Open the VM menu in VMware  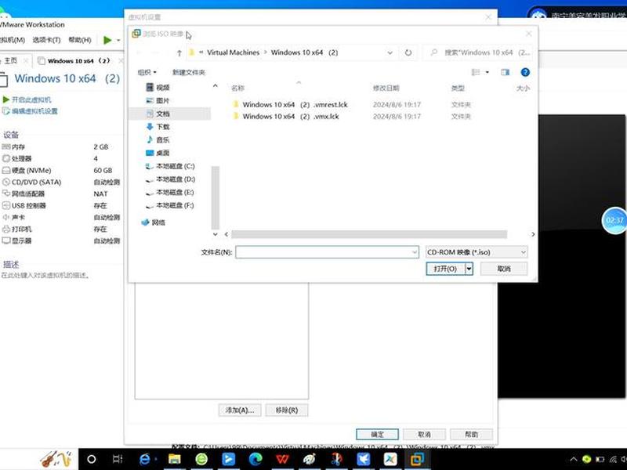[13, 40]
